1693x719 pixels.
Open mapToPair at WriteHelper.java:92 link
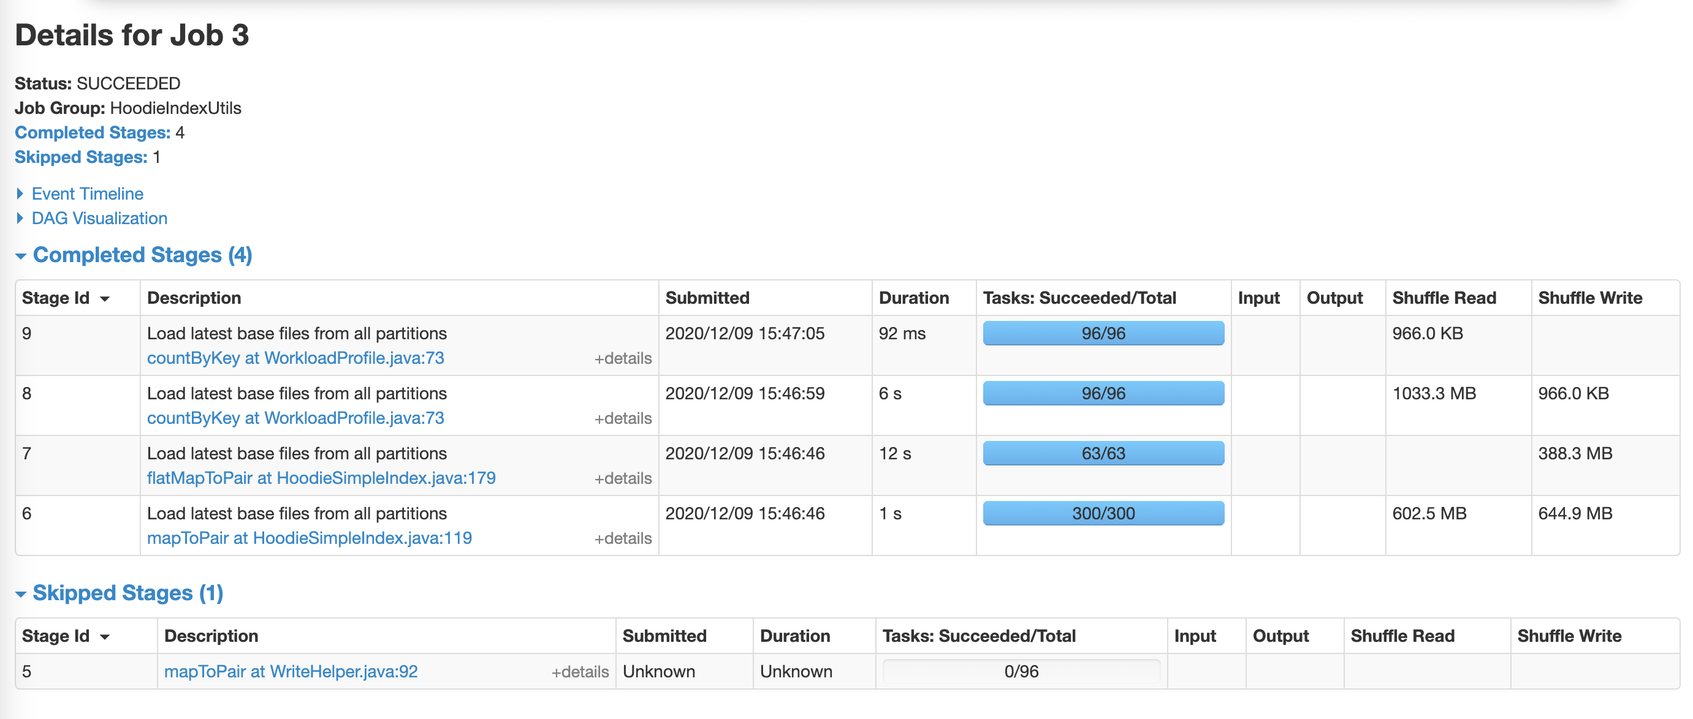(291, 671)
